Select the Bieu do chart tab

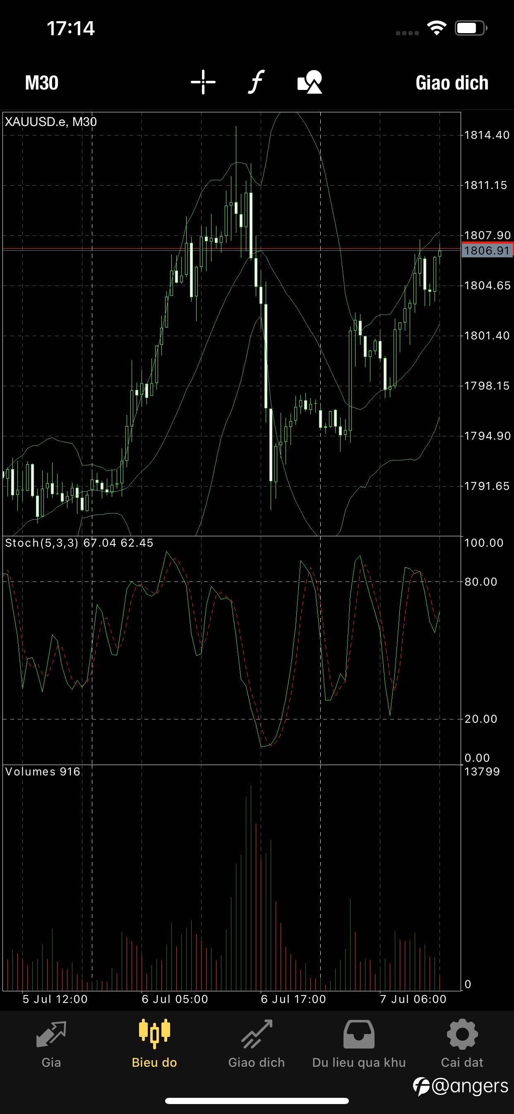[x=154, y=1044]
